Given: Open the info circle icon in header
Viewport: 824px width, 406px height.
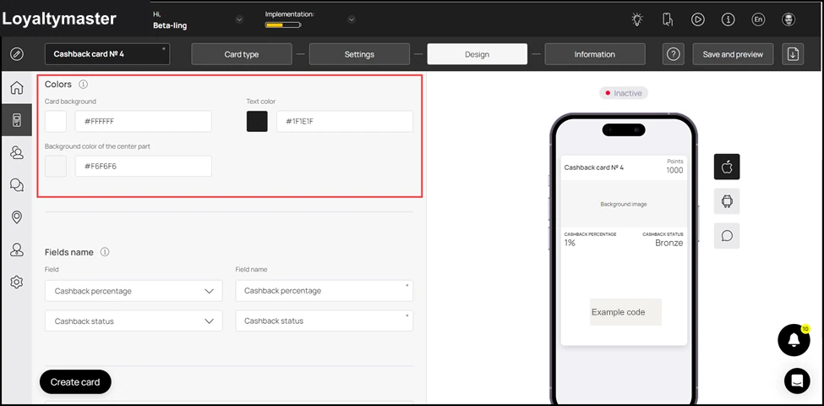Looking at the screenshot, I should point(728,20).
